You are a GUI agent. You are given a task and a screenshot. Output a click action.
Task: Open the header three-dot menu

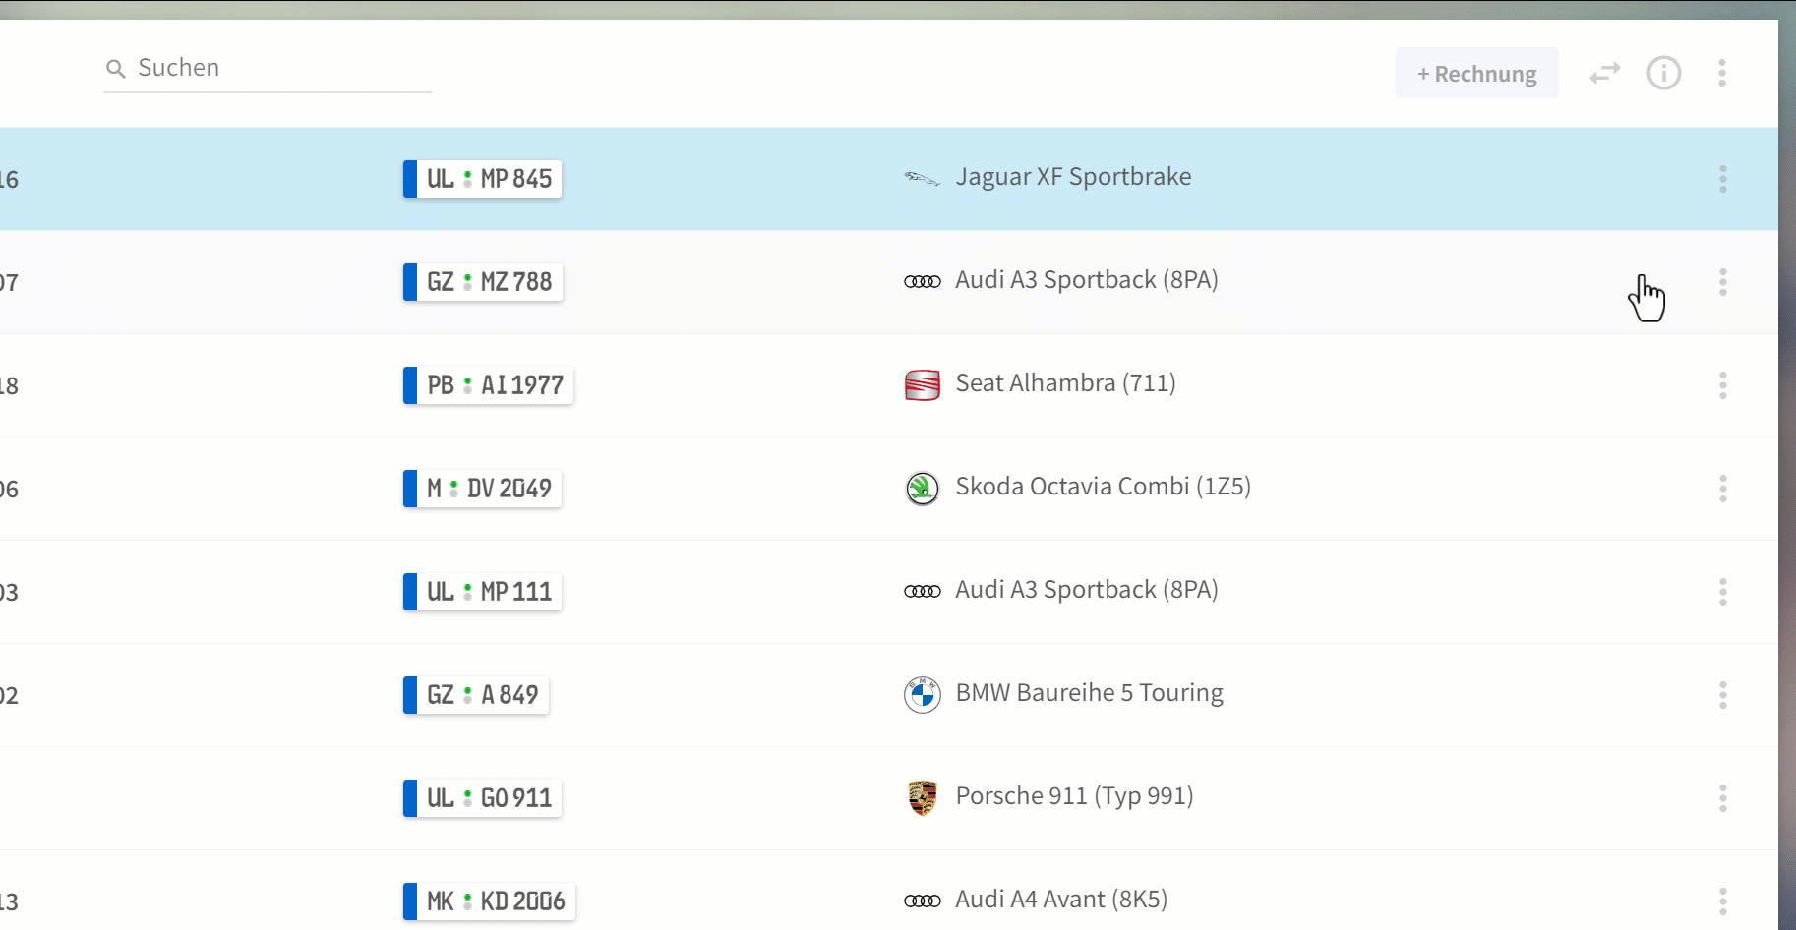click(x=1722, y=73)
